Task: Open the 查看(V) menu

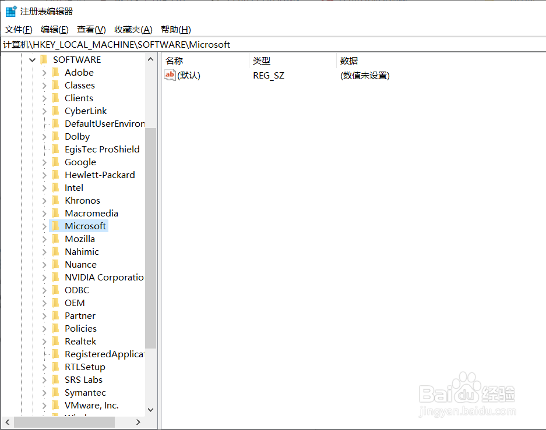Action: tap(91, 30)
